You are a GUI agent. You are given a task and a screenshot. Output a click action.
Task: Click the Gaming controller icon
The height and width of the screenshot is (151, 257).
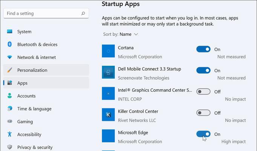[x=10, y=122]
